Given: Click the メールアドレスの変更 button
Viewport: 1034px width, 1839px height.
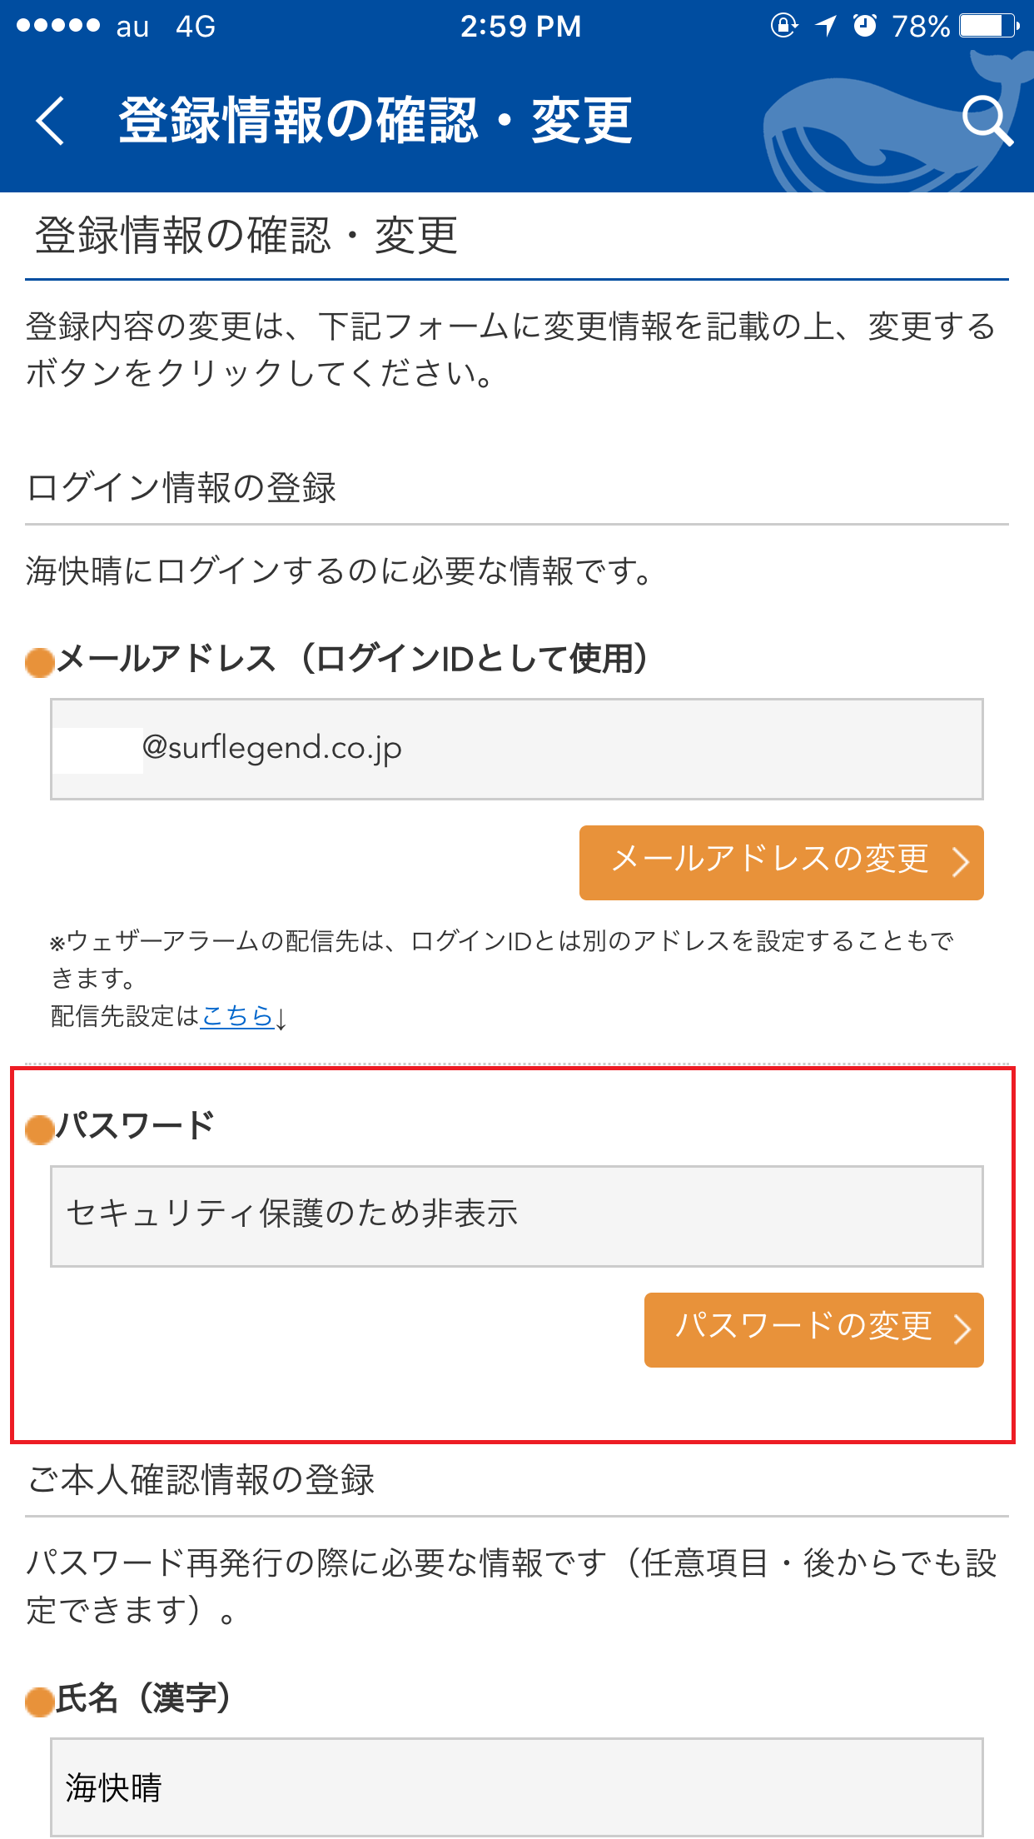Looking at the screenshot, I should click(781, 863).
